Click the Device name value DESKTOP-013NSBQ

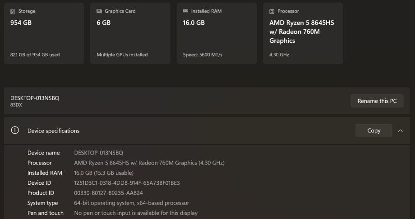click(x=98, y=153)
